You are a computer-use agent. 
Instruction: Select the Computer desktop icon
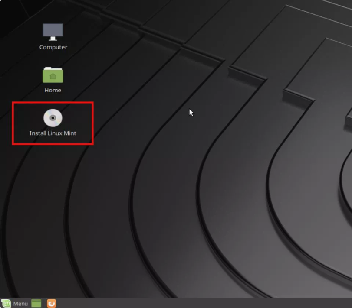click(53, 32)
